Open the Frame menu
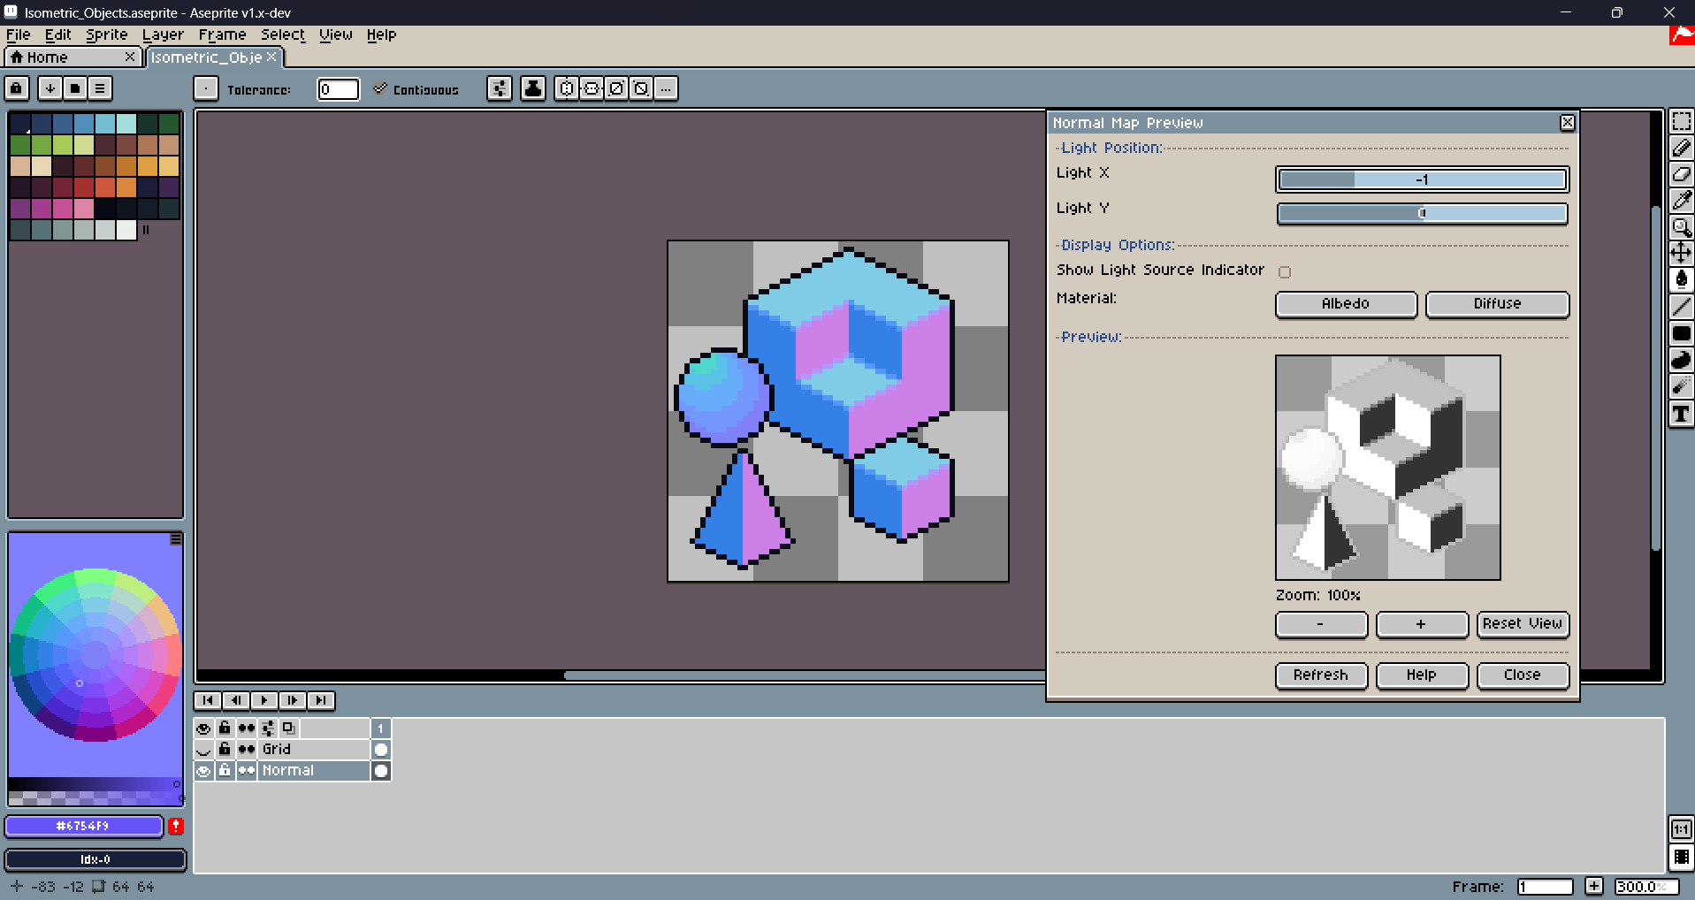The image size is (1695, 900). click(x=222, y=34)
